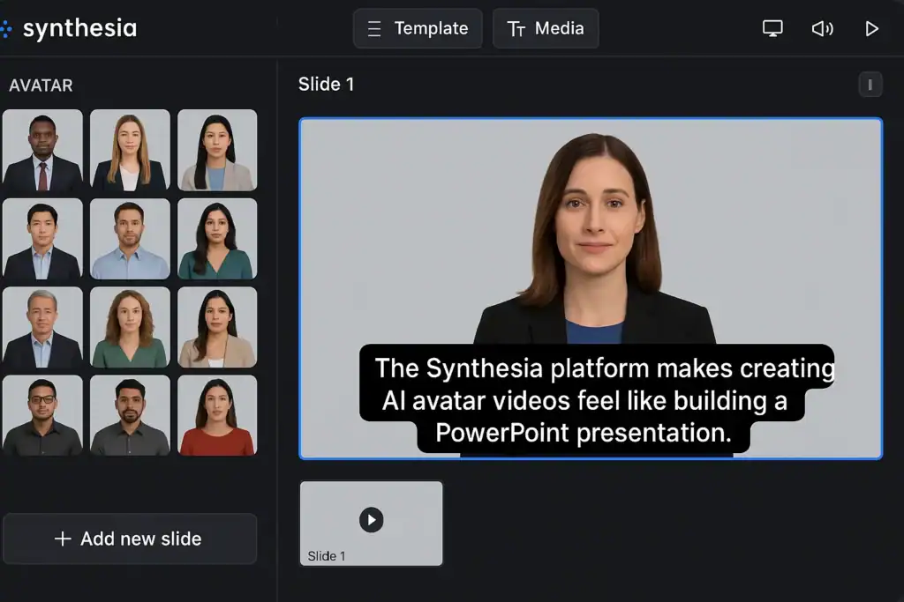Viewport: 904px width, 602px height.
Task: Click Add new slide button
Action: point(130,539)
